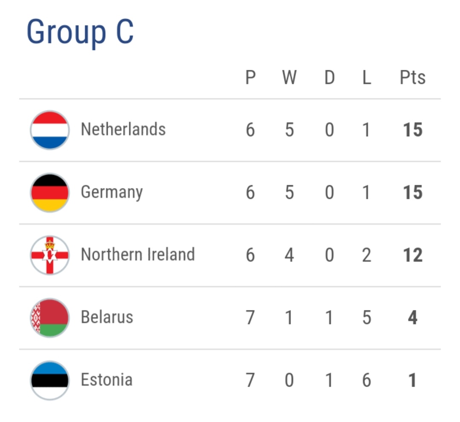This screenshot has height=422, width=460.
Task: Click Estonia's 1 point value
Action: click(412, 380)
